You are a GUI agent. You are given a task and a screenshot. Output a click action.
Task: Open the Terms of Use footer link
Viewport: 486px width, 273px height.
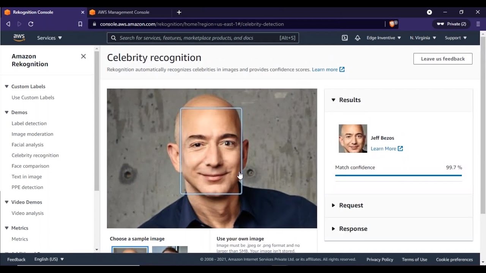415,259
